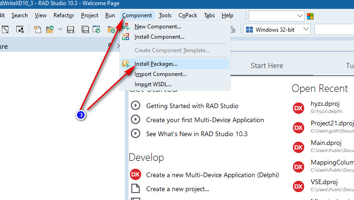
Task: Click the Save All stacked disks icon
Action: 85,30
